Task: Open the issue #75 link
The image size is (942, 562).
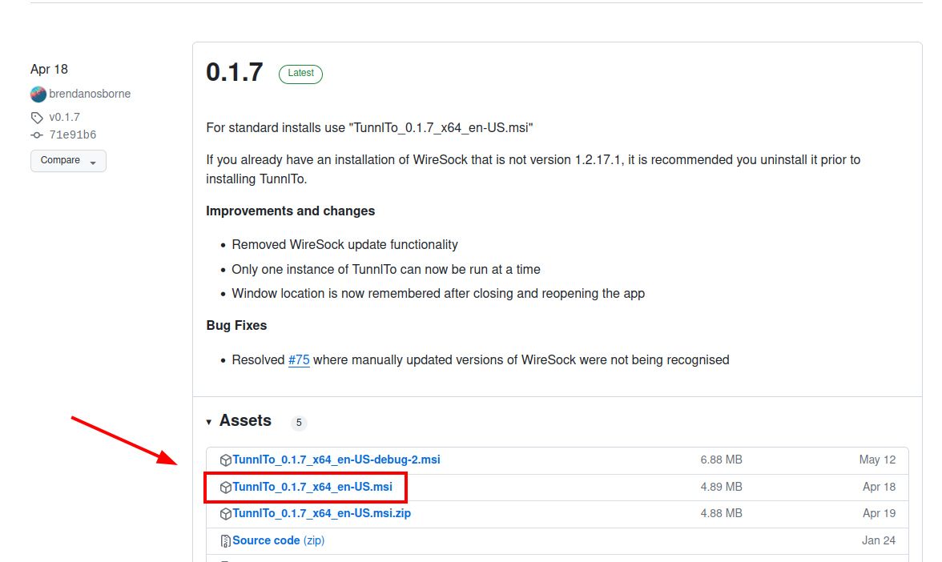Action: (x=299, y=360)
